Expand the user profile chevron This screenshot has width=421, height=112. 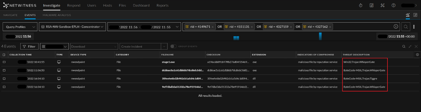click(416, 5)
